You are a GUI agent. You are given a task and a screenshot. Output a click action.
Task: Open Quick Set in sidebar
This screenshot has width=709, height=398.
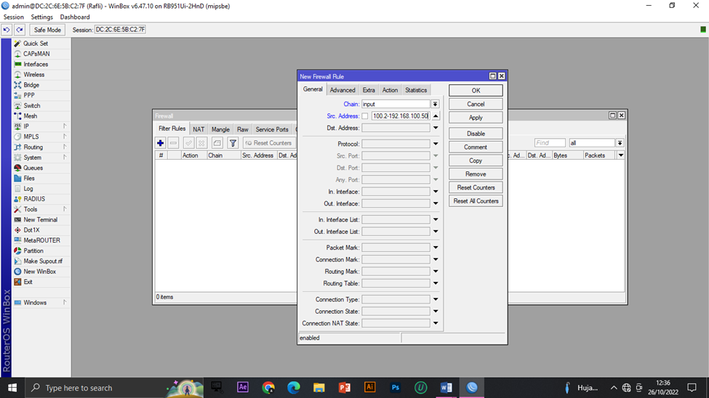click(36, 44)
